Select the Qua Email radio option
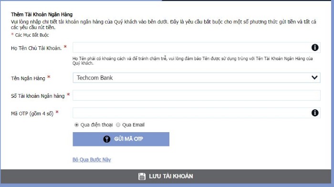 point(118,125)
